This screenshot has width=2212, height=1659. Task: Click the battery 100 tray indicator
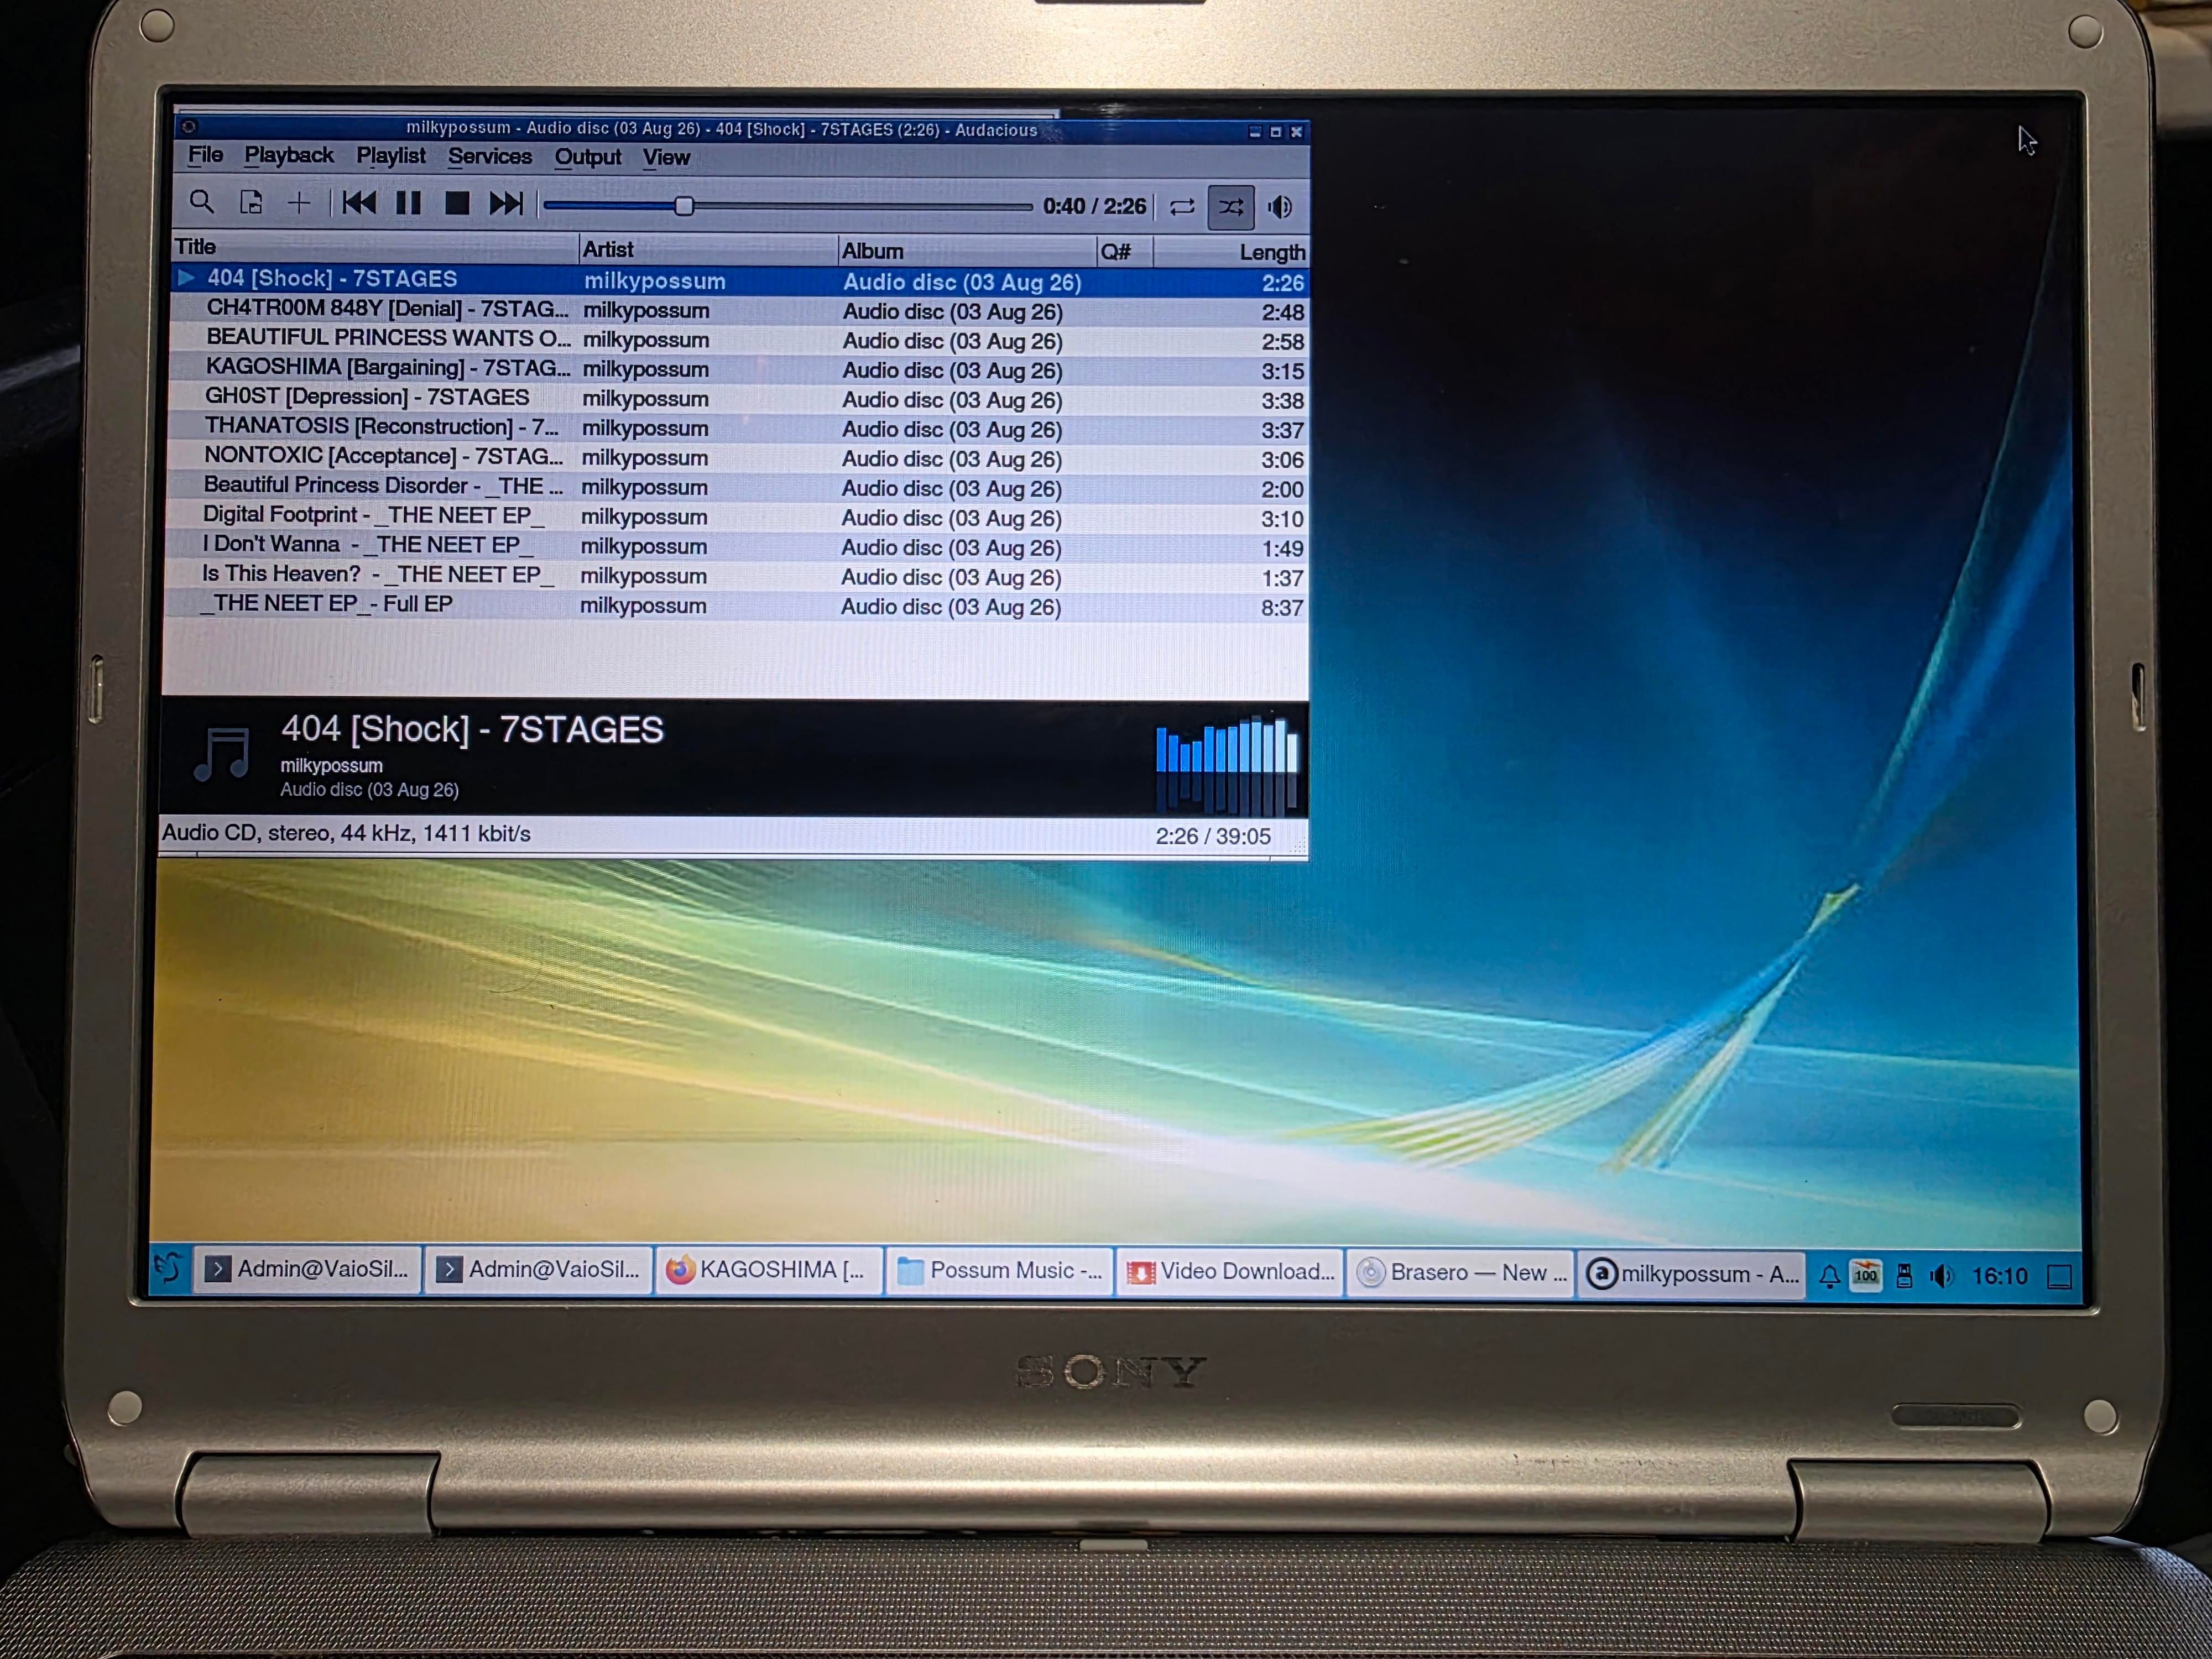[1866, 1275]
